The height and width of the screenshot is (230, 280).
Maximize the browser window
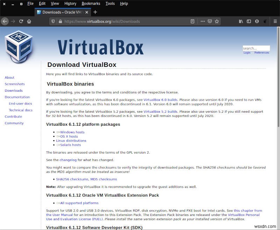point(21,4)
